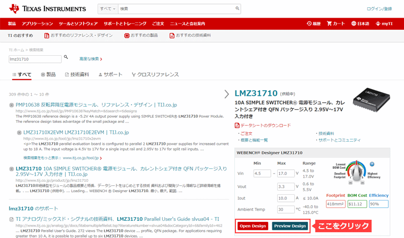Open the PMP10638 reference design result
Screen dimensions: 404x238
[97, 105]
